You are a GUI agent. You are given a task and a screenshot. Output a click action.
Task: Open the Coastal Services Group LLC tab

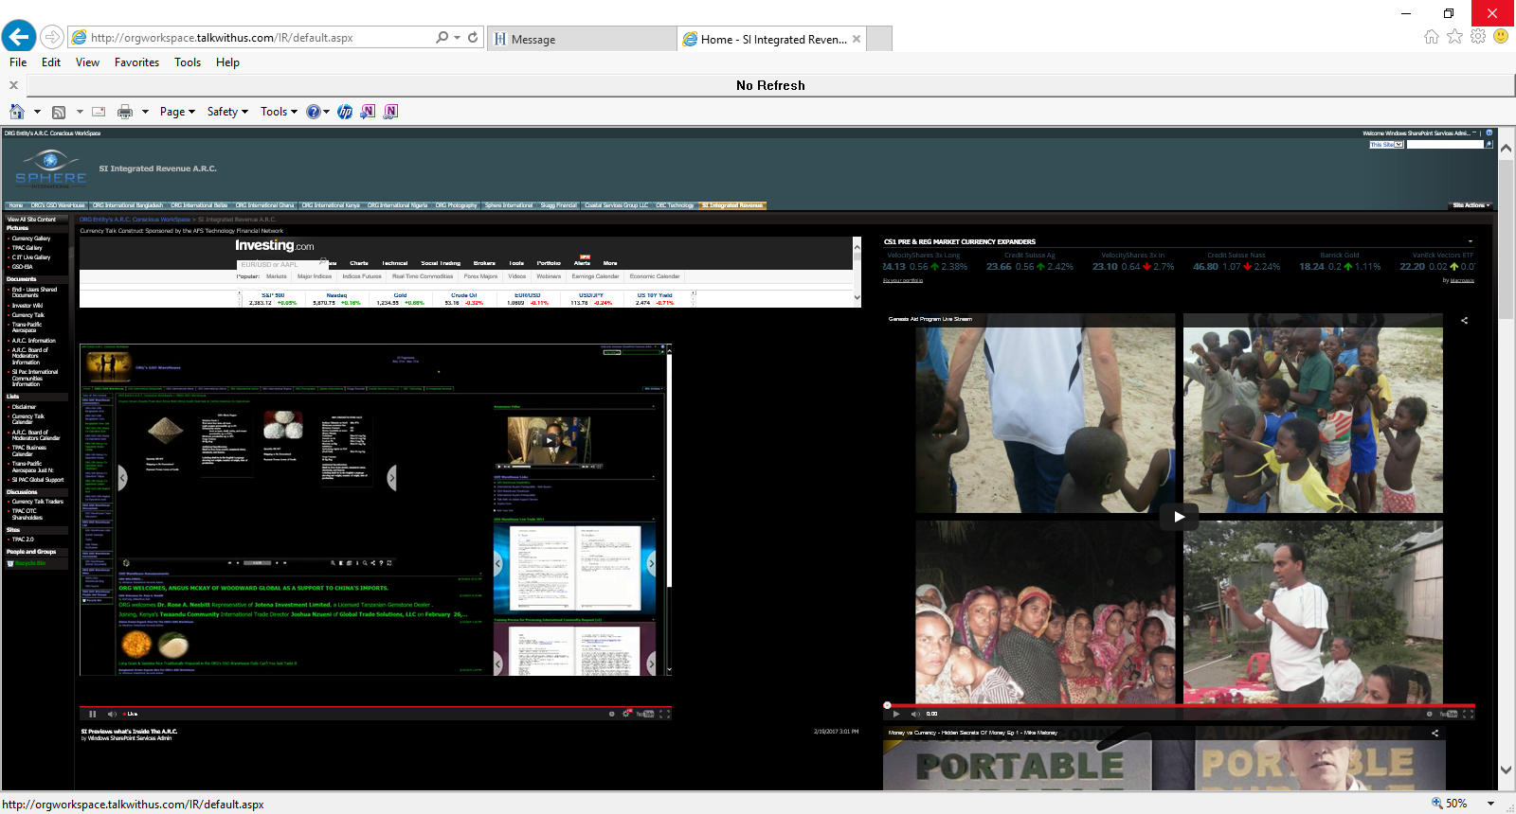click(x=616, y=205)
